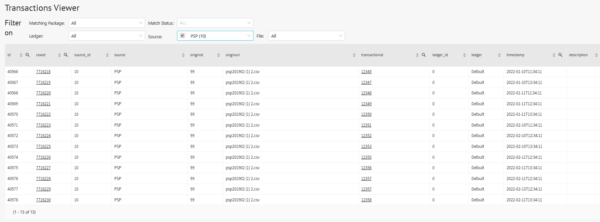The width and height of the screenshot is (600, 222).
Task: Open the Source dropdown showing PSP (10)
Action: [x=215, y=36]
